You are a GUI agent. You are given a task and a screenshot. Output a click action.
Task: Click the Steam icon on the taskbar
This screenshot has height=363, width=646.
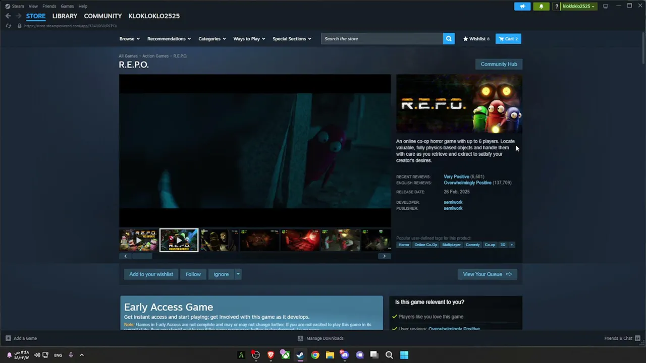point(300,355)
